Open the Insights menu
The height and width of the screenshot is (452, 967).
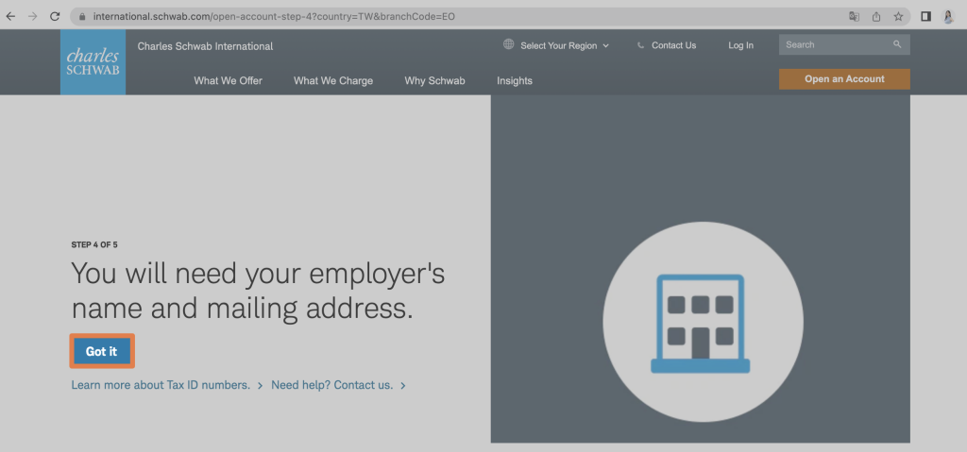click(x=515, y=81)
